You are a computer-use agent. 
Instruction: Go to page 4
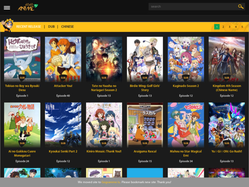236,27
